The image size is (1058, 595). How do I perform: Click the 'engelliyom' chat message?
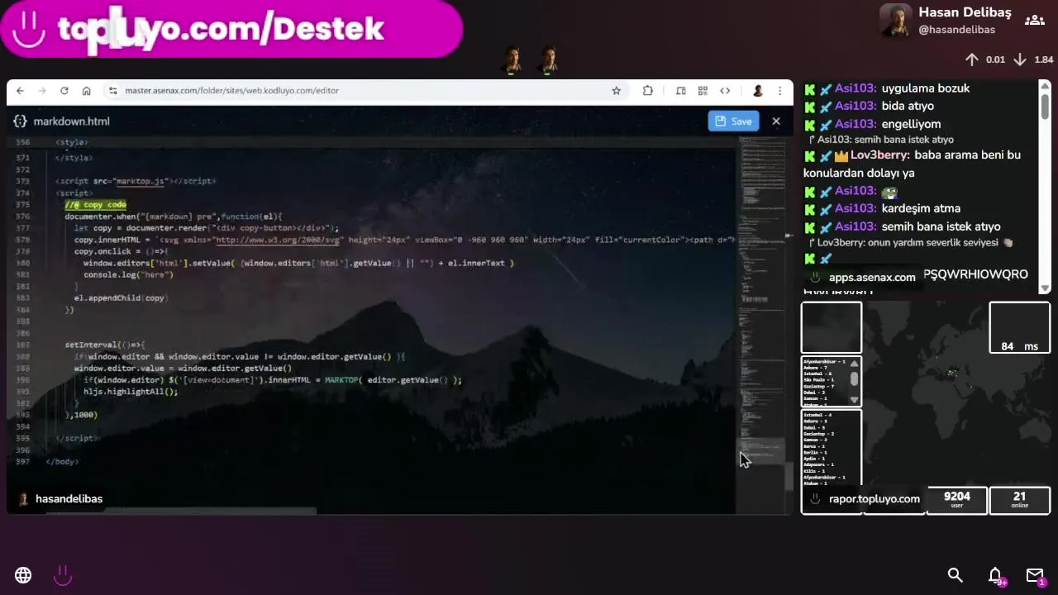[x=911, y=124]
